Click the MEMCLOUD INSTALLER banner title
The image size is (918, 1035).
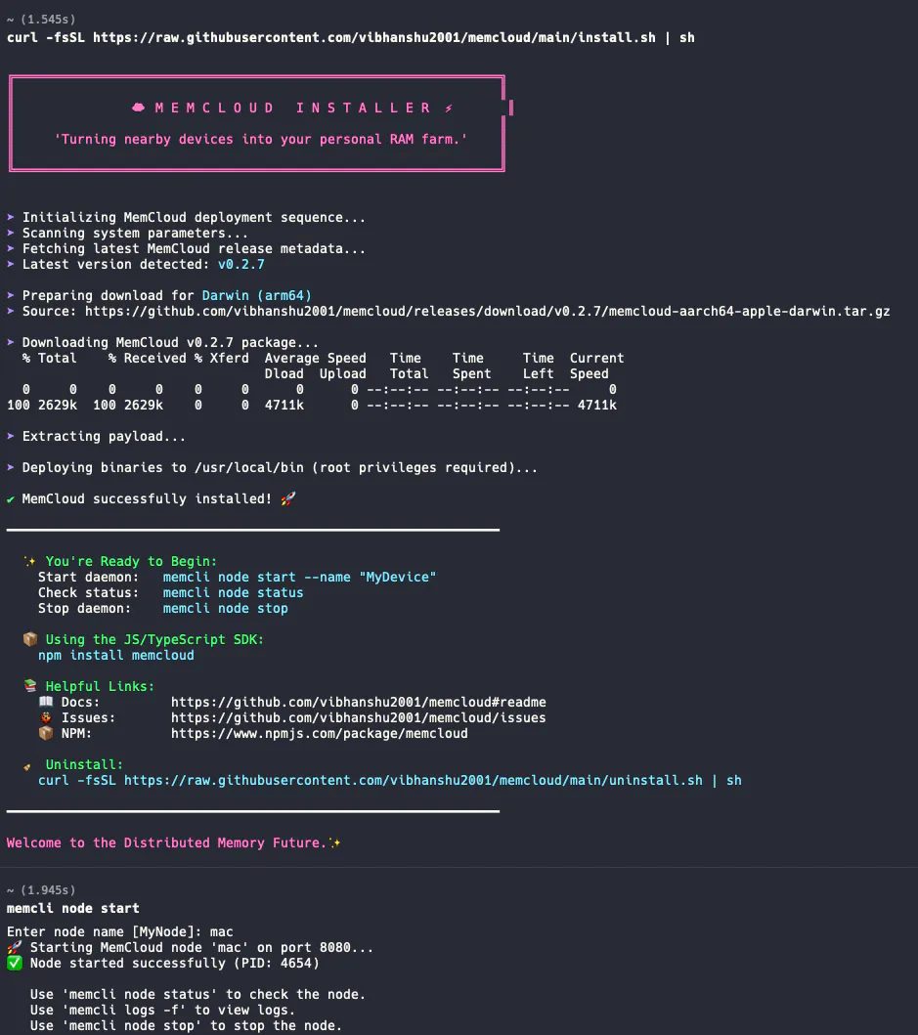(x=293, y=108)
